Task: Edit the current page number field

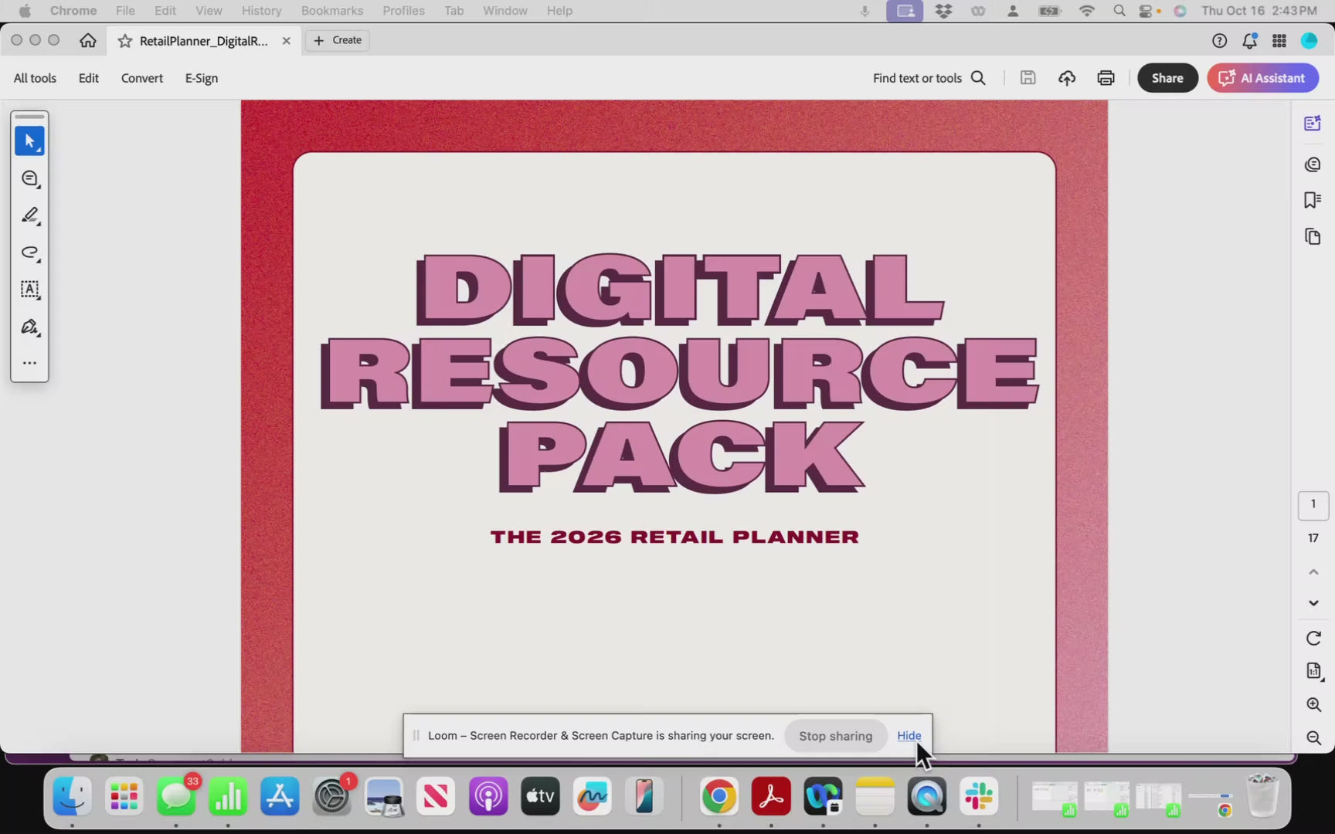Action: click(1313, 505)
